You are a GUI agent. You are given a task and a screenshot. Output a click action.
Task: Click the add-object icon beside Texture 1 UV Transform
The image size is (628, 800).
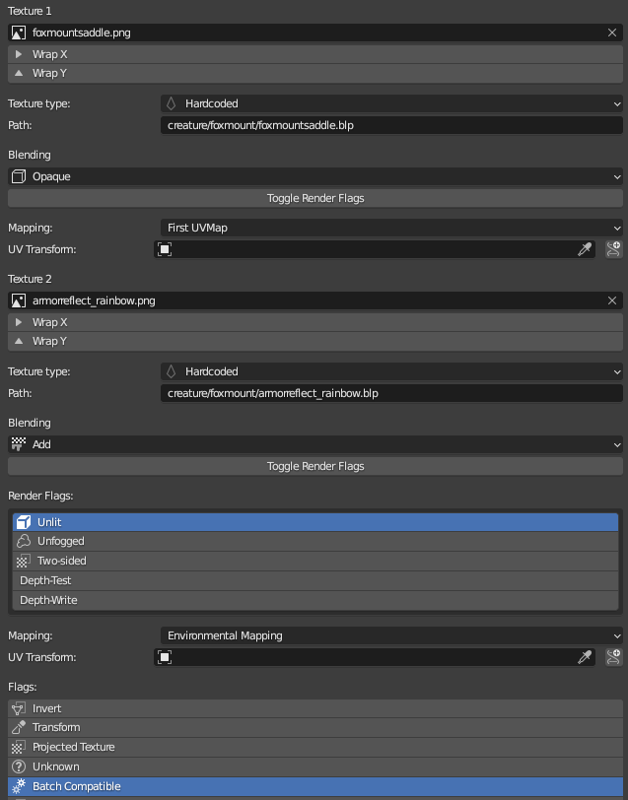(614, 250)
